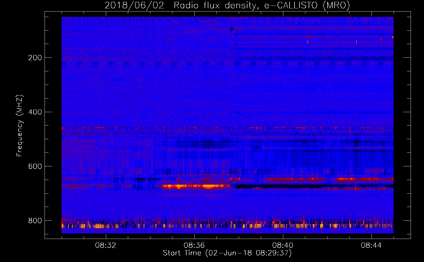The height and width of the screenshot is (262, 424).
Task: Click the 'Frequency (MHZ)' axis label
Action: pos(19,125)
